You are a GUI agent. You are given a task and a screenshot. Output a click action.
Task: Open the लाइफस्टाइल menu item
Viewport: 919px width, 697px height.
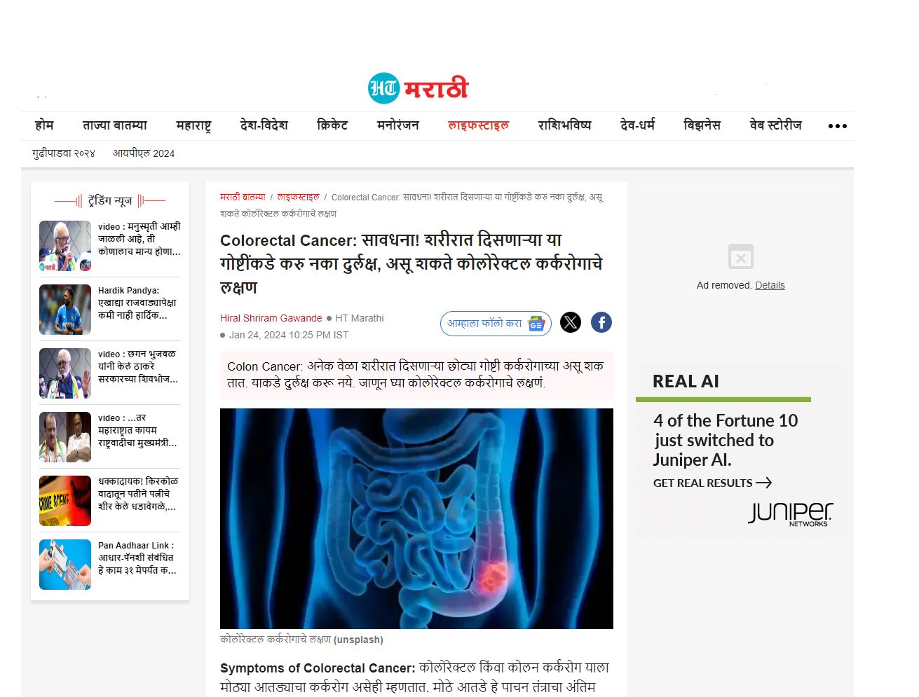pyautogui.click(x=478, y=125)
